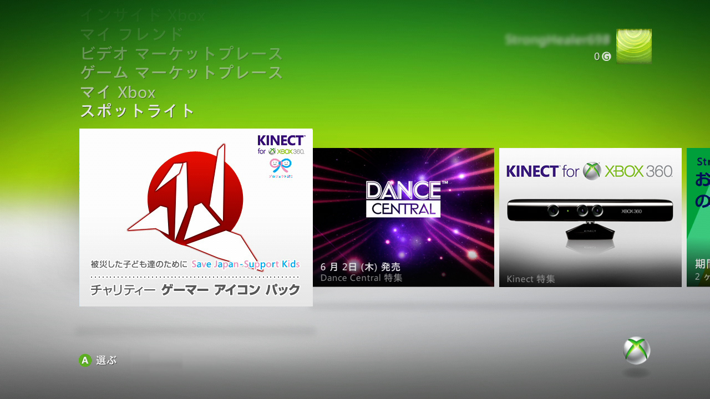Click the 選ぶ select label
Viewport: 710px width, 399px height.
pyautogui.click(x=106, y=360)
